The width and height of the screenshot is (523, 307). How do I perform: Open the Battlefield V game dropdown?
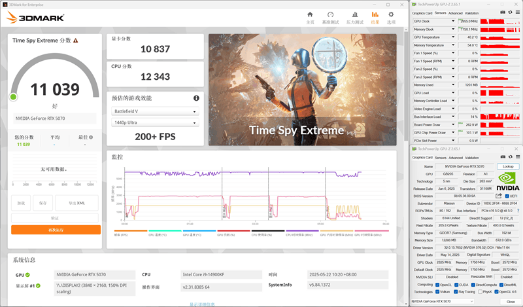tap(155, 111)
